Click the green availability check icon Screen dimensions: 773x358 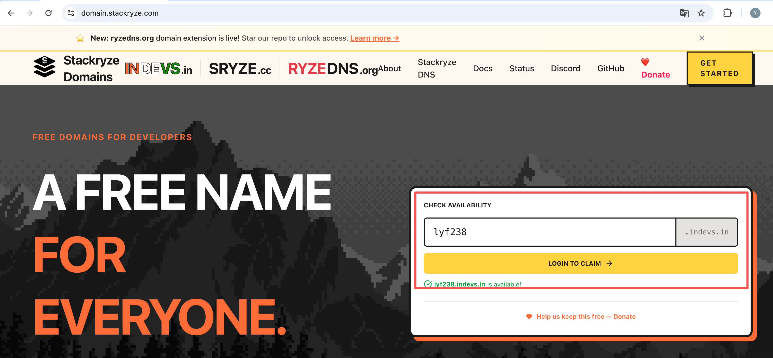(x=428, y=284)
